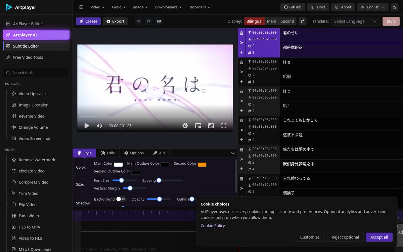Play the video
The image size is (403, 252).
coord(87,126)
